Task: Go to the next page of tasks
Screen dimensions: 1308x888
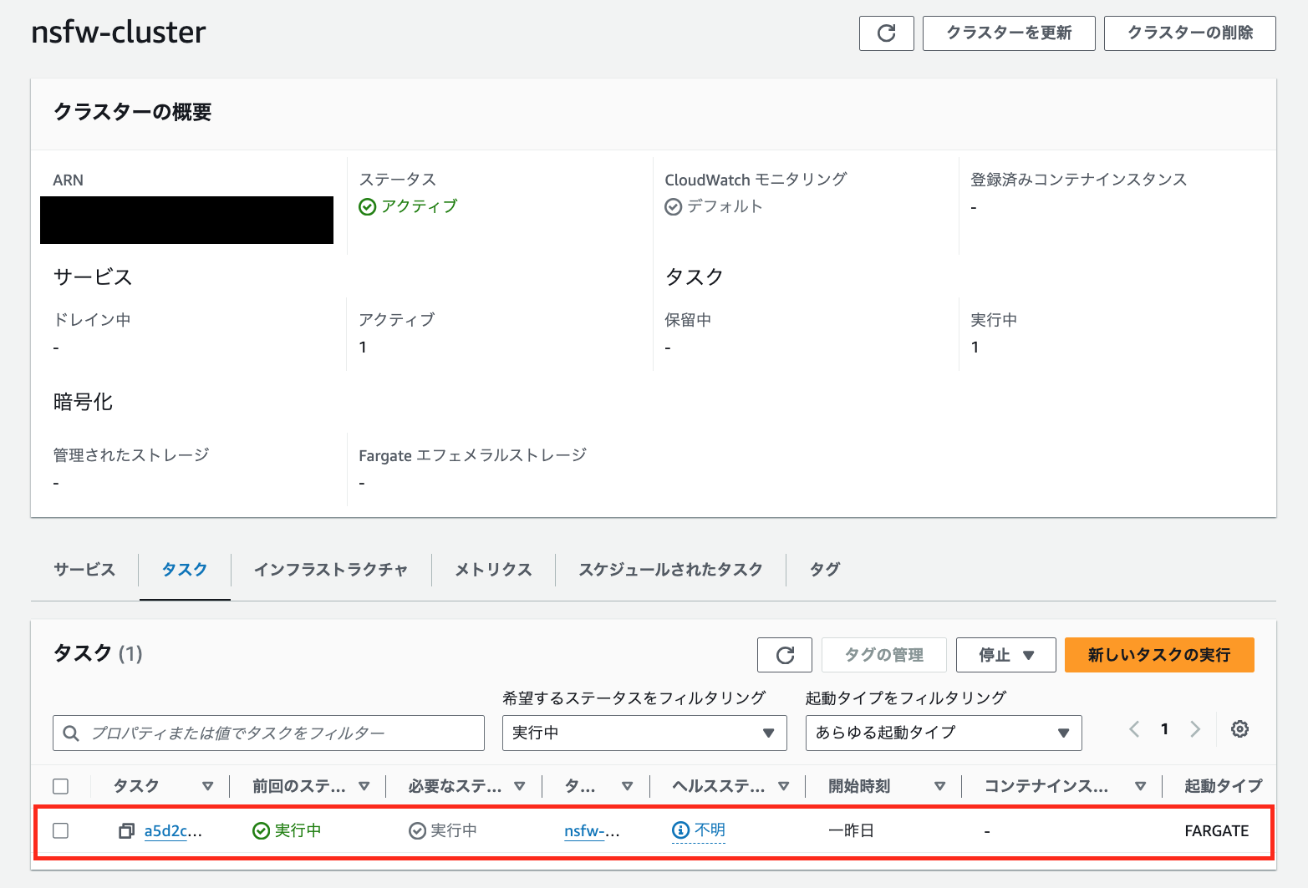Action: click(1195, 728)
